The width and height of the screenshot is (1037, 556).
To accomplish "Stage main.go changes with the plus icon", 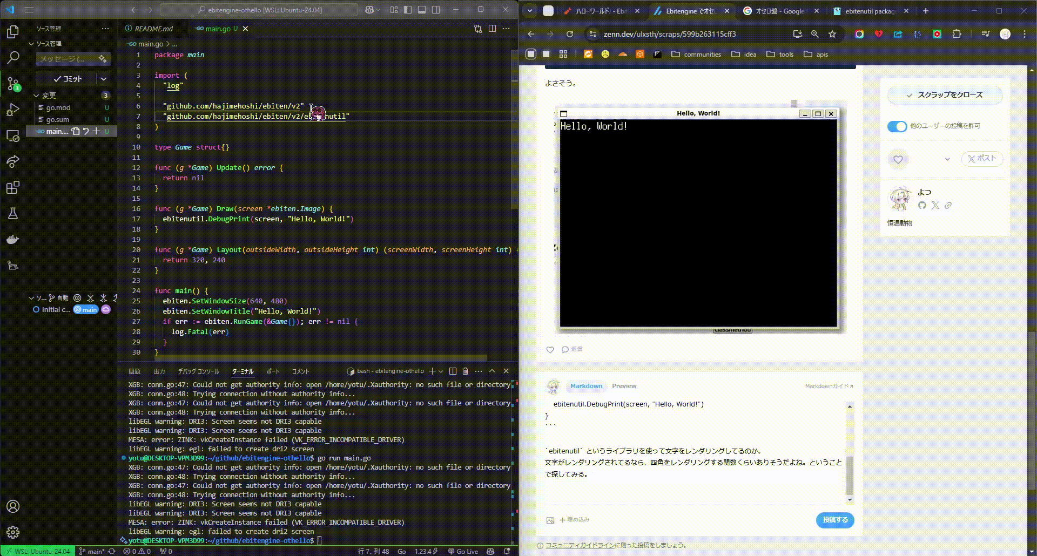I will [x=97, y=131].
